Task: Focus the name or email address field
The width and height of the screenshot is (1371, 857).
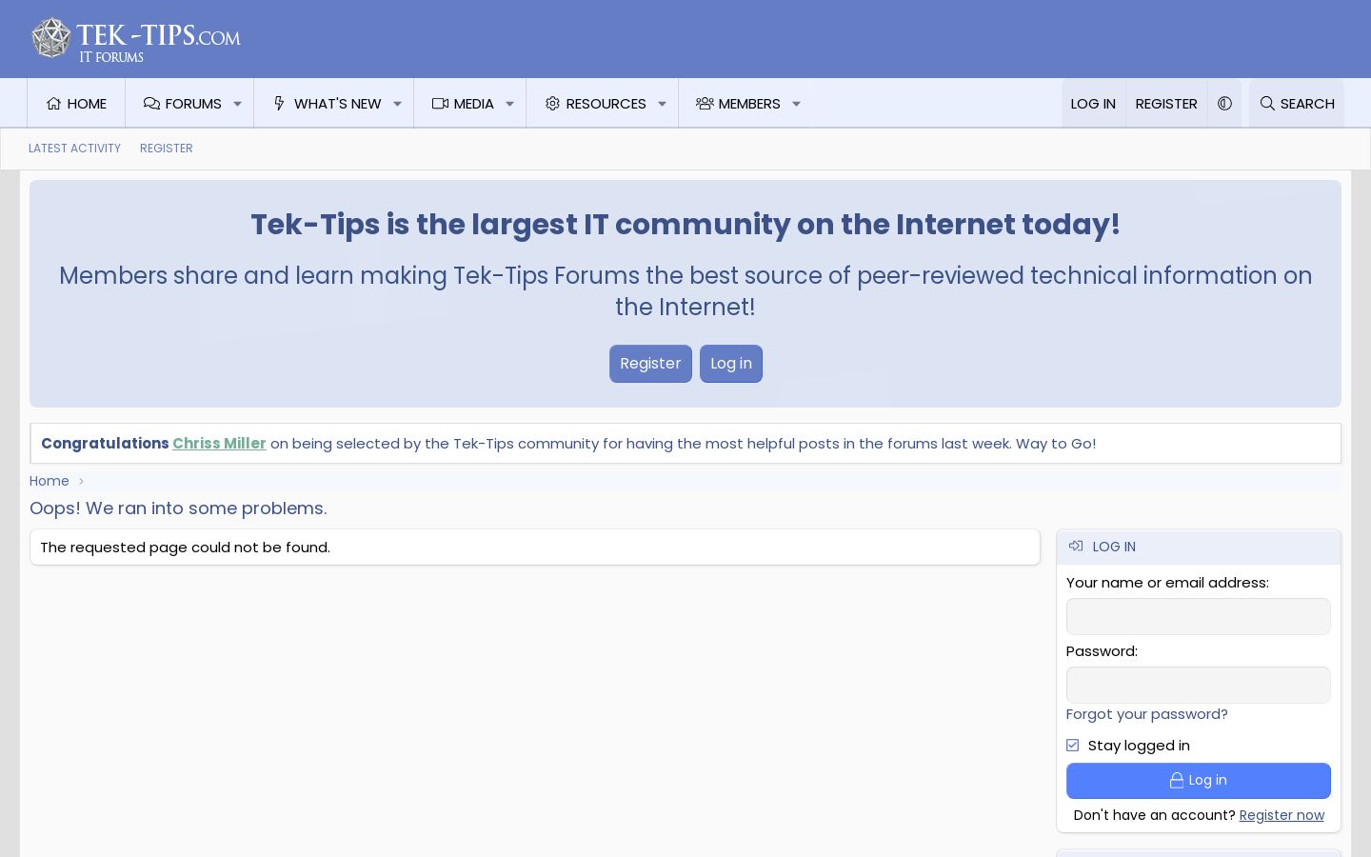Action: click(x=1199, y=617)
